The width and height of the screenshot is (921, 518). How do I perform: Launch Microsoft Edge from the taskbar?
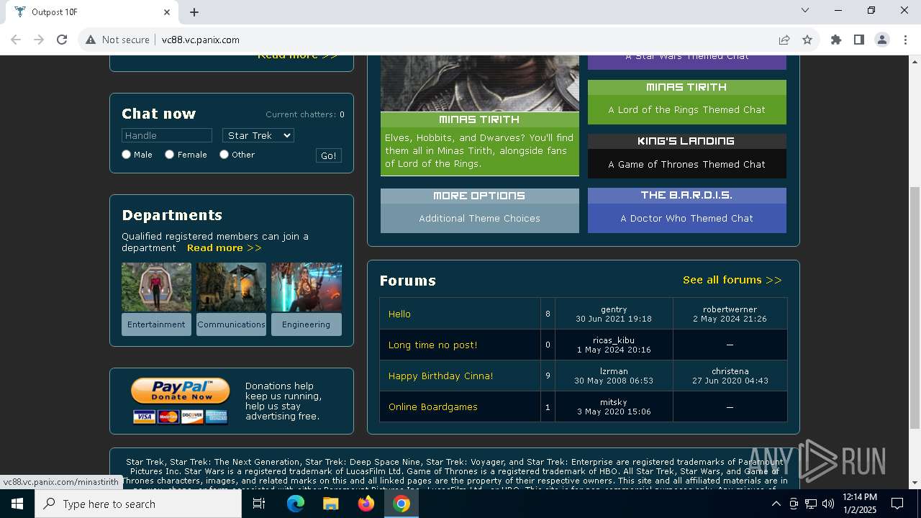coord(296,504)
